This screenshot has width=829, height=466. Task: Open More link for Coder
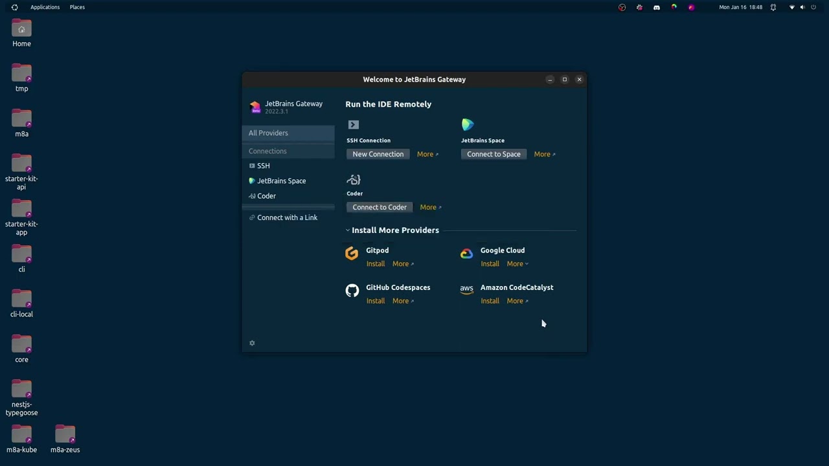(431, 207)
